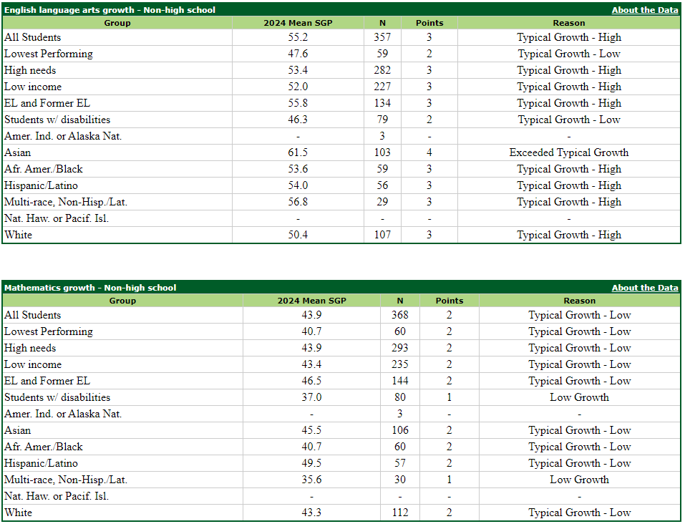Click Typical Growth - High reason in English White row
This screenshot has height=524, width=685.
coord(569,235)
